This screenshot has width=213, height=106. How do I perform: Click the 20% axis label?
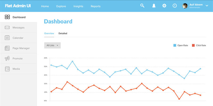46,92
